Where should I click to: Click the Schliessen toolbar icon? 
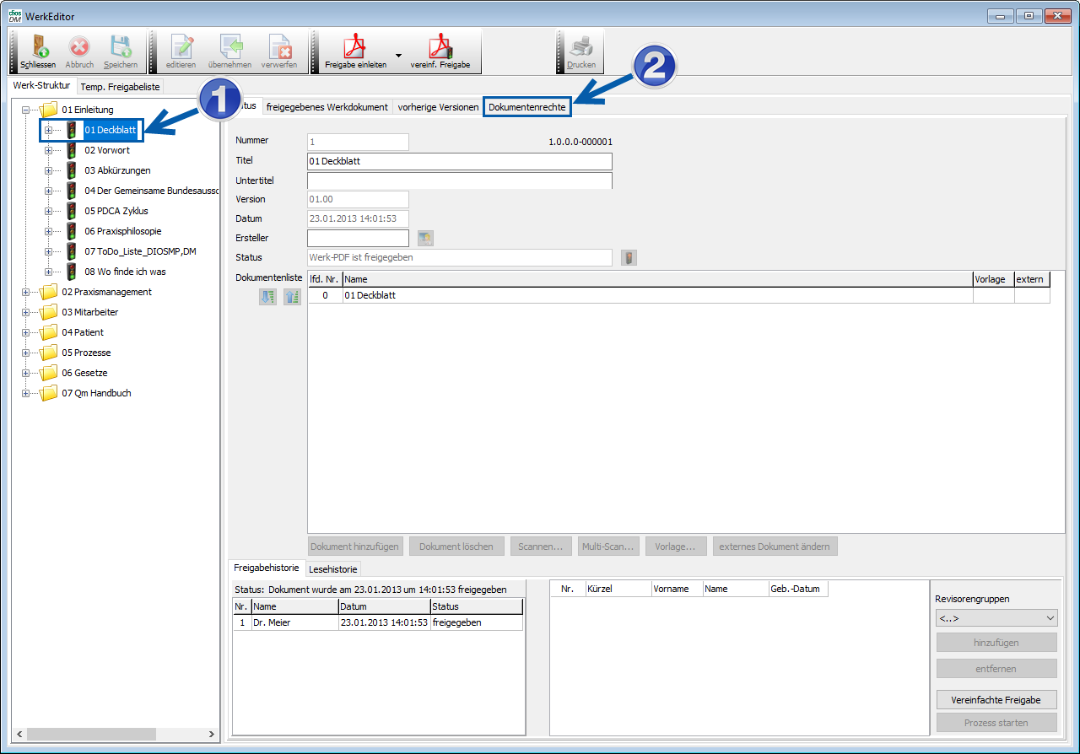pos(37,47)
